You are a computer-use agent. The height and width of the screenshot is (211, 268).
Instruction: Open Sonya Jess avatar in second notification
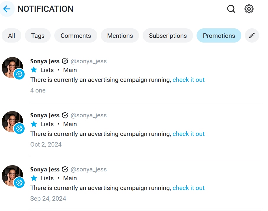pyautogui.click(x=12, y=121)
